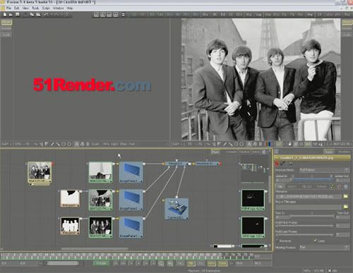Select rectangle mask tool in right viewer toolbar
The height and width of the screenshot is (273, 353).
click(236, 144)
